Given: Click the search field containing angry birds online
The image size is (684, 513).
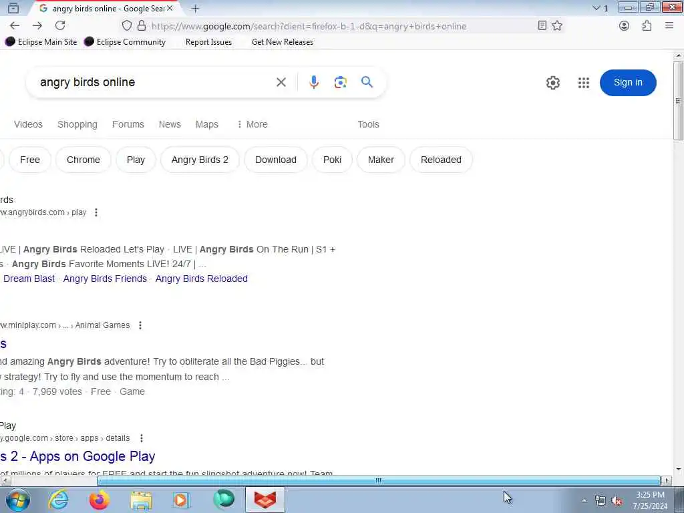Looking at the screenshot, I should (x=153, y=82).
